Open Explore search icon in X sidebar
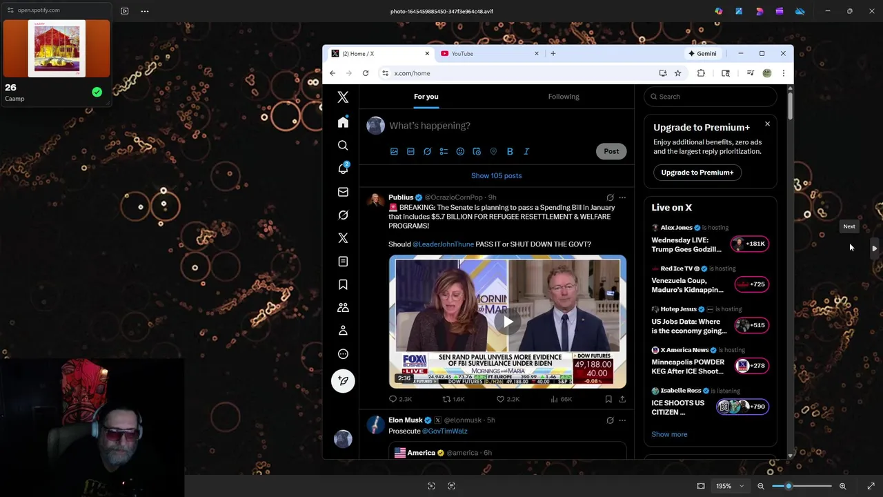The width and height of the screenshot is (883, 497). (343, 146)
